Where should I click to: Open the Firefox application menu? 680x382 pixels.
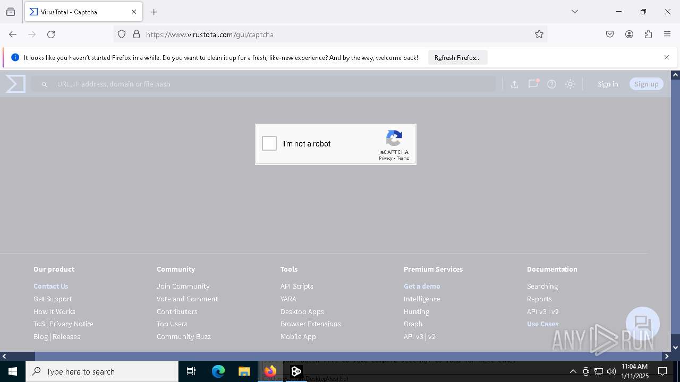[x=667, y=34]
